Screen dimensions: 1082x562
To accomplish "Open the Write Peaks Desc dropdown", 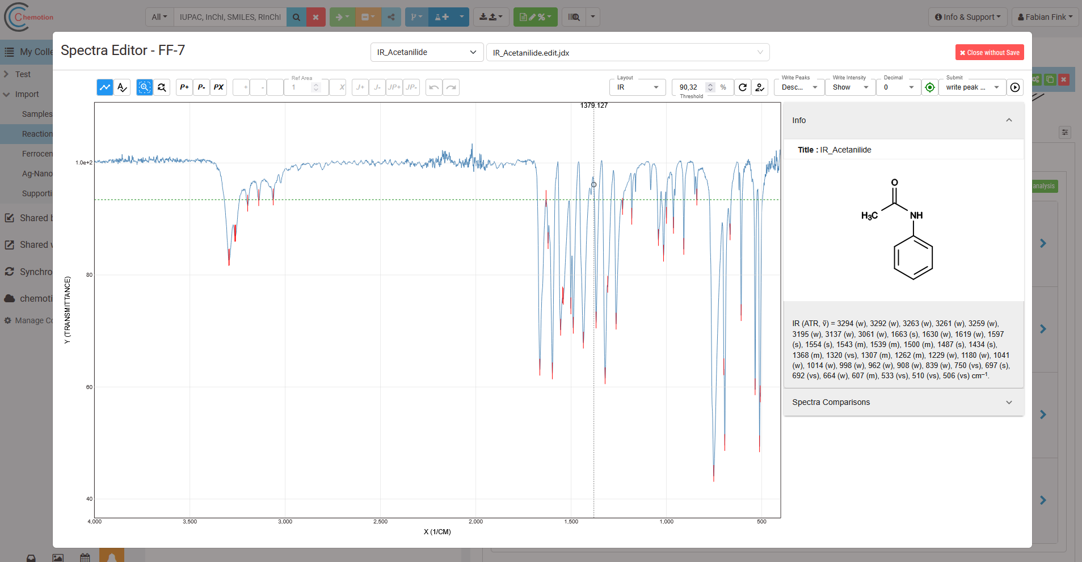I will point(798,87).
